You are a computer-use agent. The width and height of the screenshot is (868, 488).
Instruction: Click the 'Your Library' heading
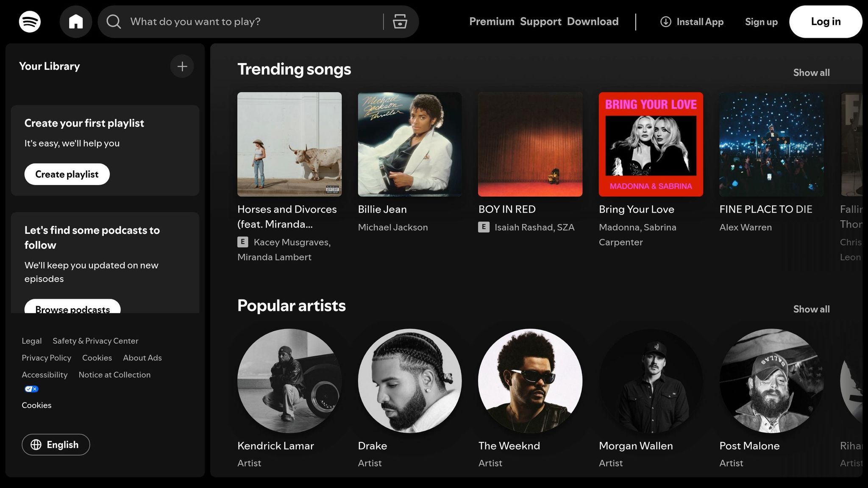coord(50,66)
